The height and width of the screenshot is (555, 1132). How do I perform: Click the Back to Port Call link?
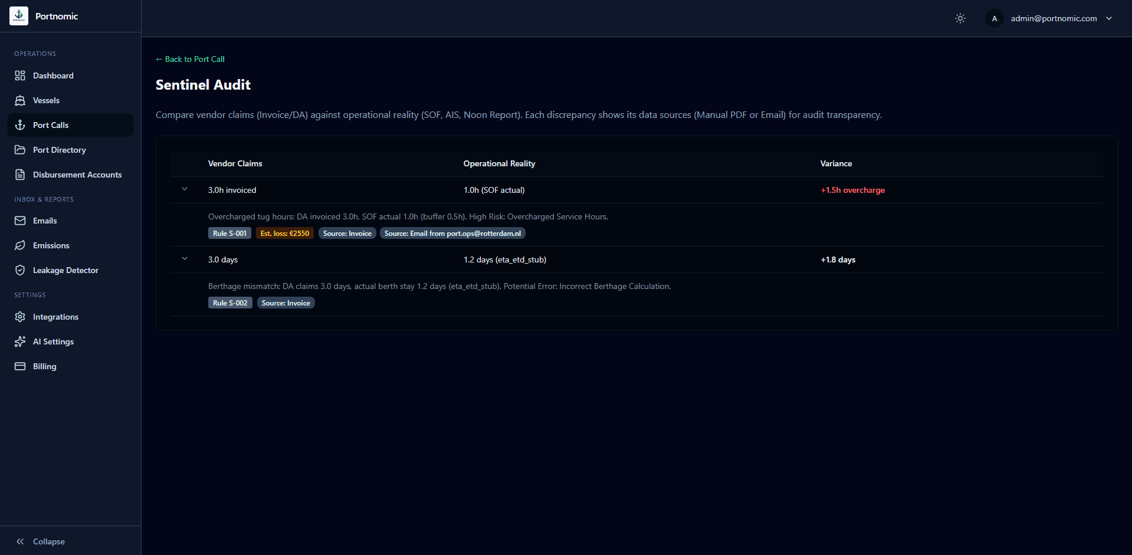point(190,59)
